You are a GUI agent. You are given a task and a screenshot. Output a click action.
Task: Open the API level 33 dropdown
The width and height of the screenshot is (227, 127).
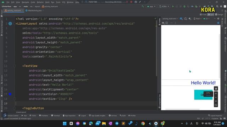pos(206,19)
